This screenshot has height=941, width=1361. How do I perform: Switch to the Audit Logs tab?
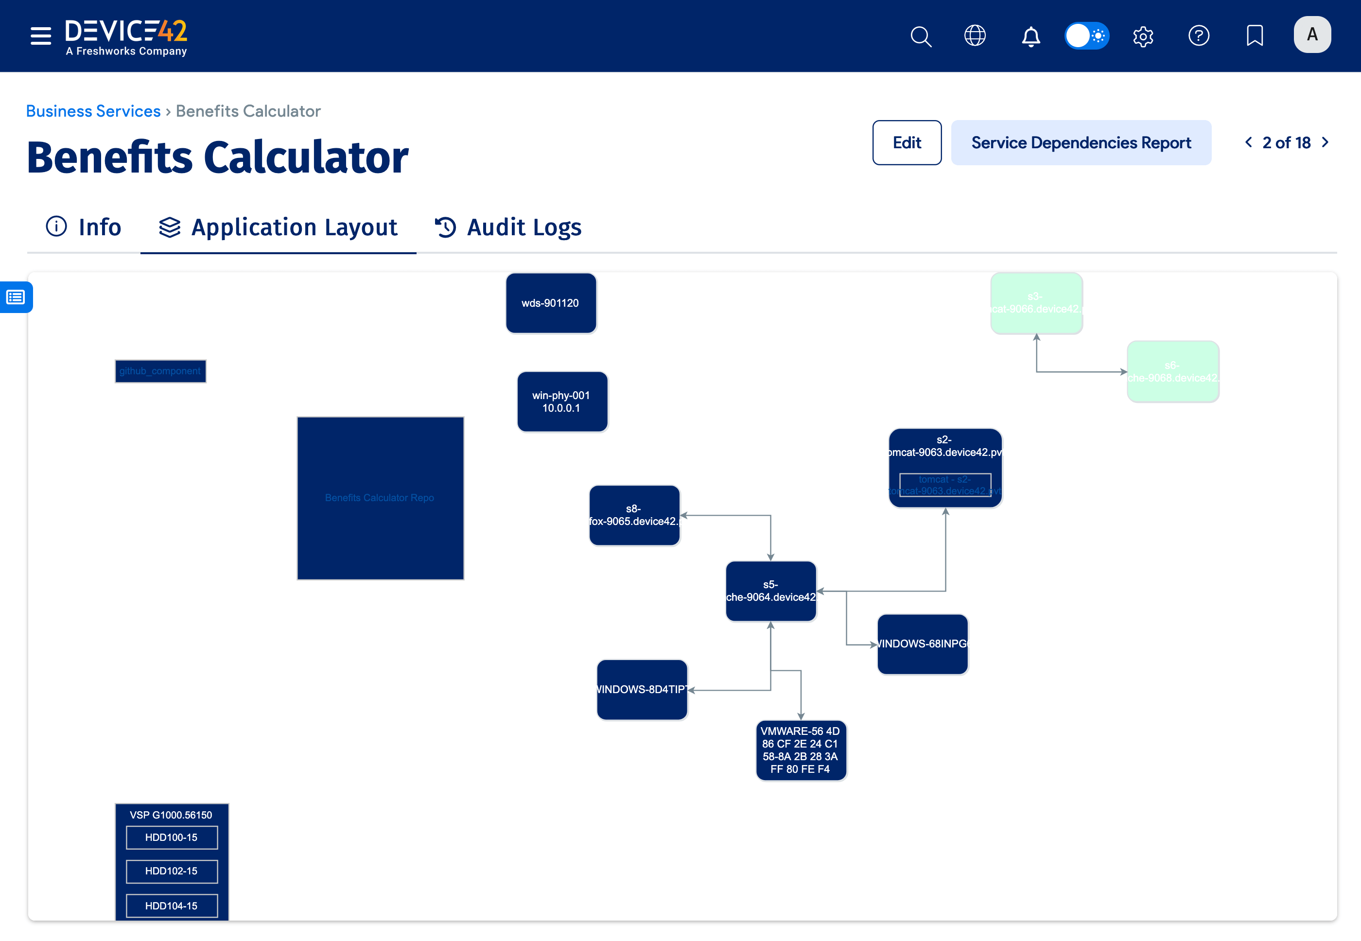(x=508, y=227)
